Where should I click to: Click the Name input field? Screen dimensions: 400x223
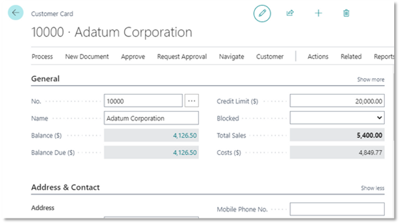pyautogui.click(x=151, y=118)
